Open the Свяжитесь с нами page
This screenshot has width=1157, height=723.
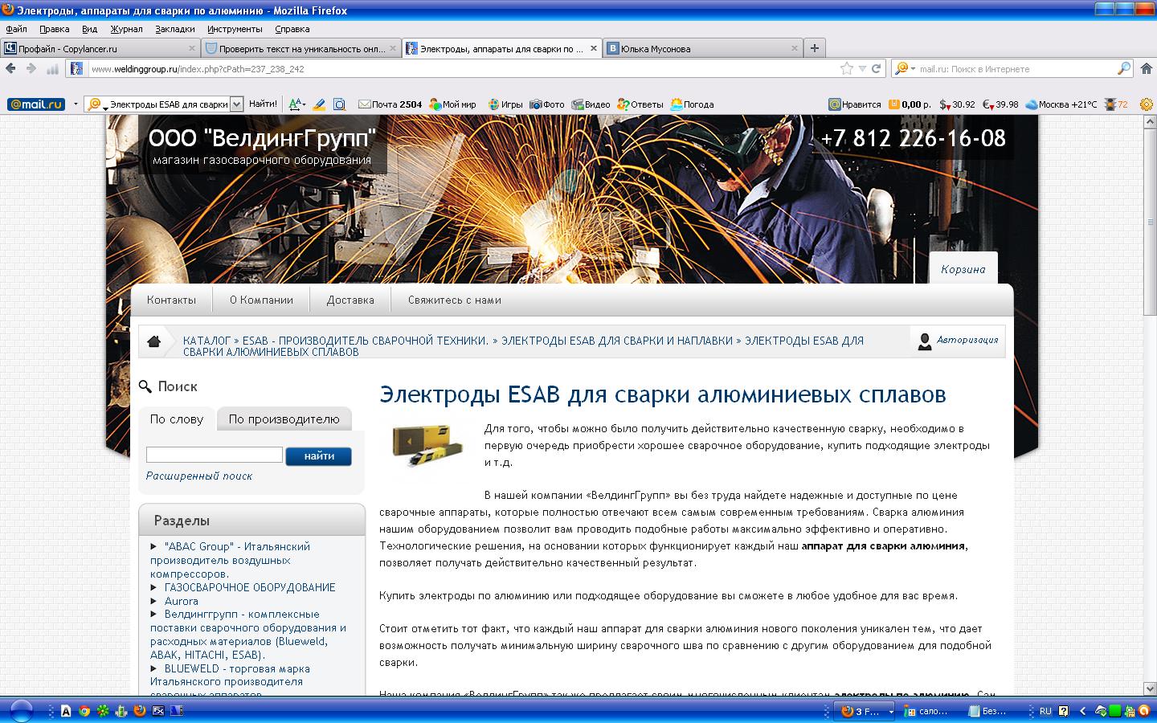(455, 300)
